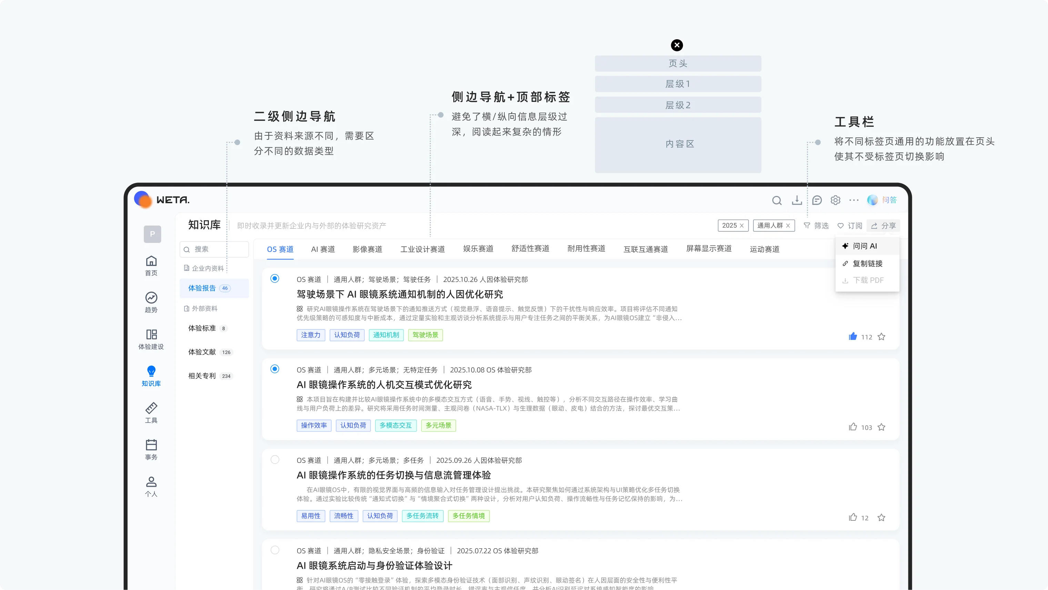Star the 驾驶场景下 AI 眼镜系统 report
Image resolution: width=1048 pixels, height=590 pixels.
tap(881, 337)
